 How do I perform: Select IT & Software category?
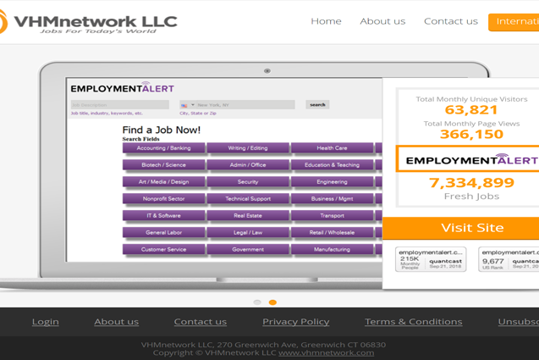163,215
